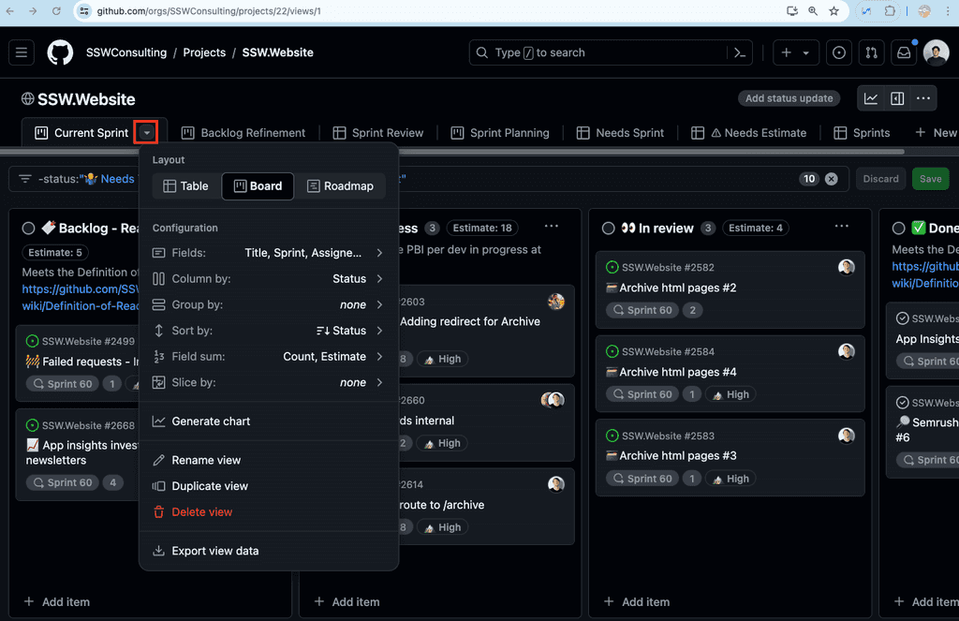Click the Duplicate view option

210,486
